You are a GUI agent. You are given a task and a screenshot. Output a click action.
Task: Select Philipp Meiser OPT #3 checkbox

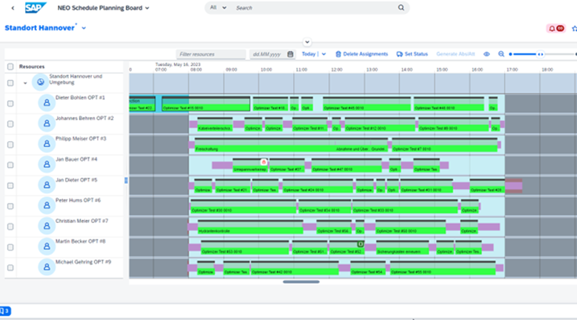tap(10, 144)
